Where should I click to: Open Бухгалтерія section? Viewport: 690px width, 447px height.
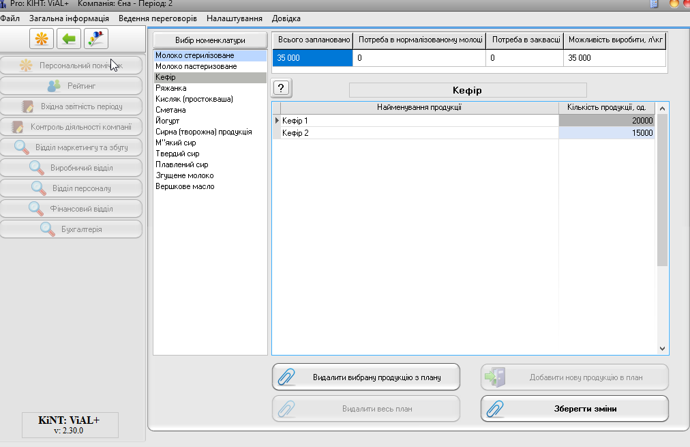tap(72, 229)
